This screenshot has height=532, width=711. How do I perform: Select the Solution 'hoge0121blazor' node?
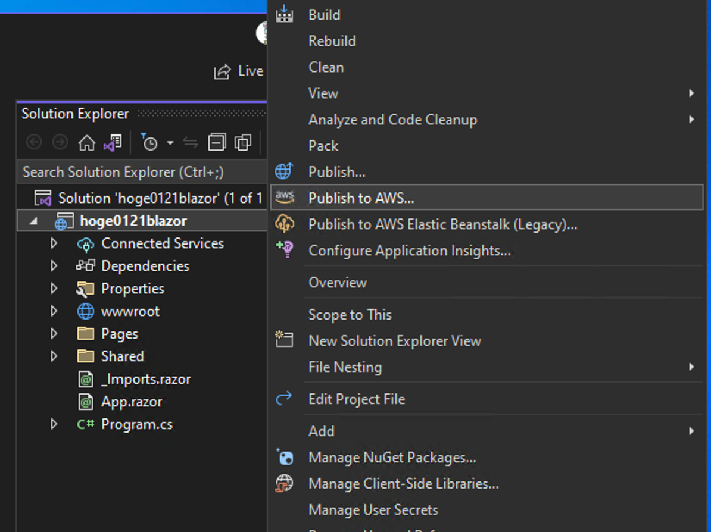click(150, 198)
